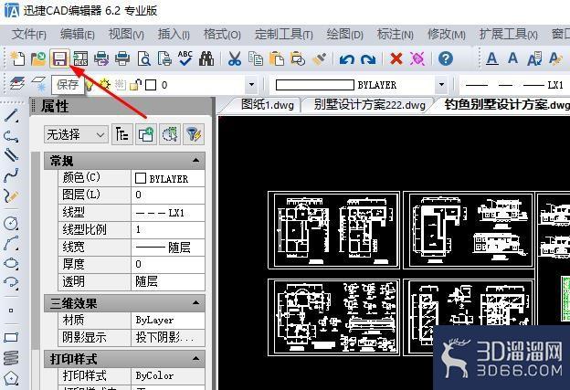Image resolution: width=570 pixels, height=390 pixels.
Task: Select the Arc draw tool
Action: [x=11, y=243]
